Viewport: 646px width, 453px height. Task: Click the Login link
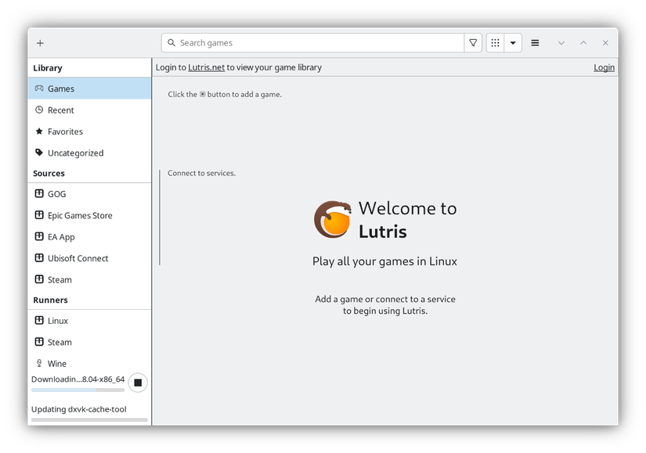click(x=604, y=67)
